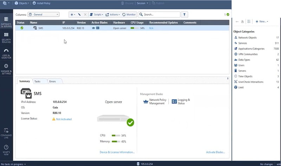281x166 pixels.
Task: Expand the No tasks in progress status
Action: coord(13,164)
